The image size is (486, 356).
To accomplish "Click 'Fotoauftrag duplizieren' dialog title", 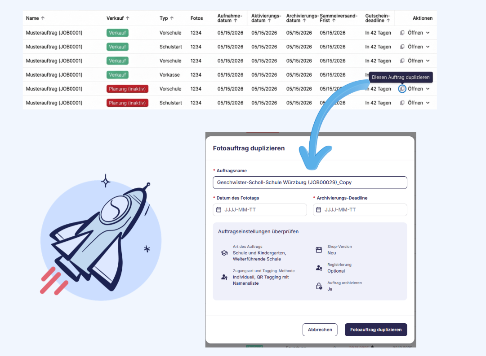I will tap(249, 148).
